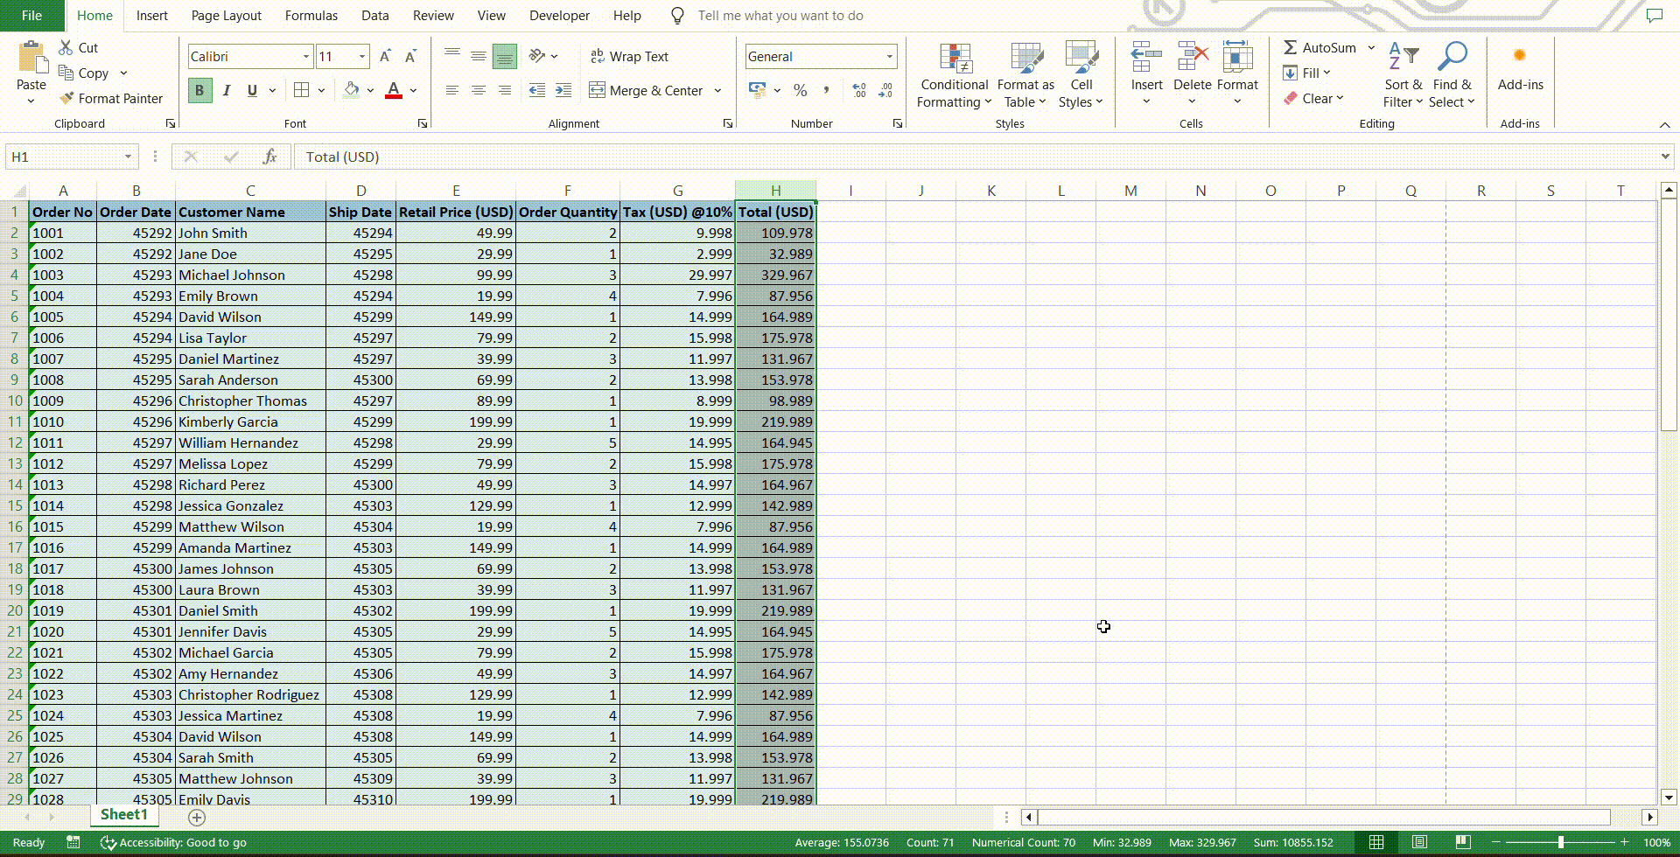Toggle Bold formatting
This screenshot has height=857, width=1680.
coord(199,90)
